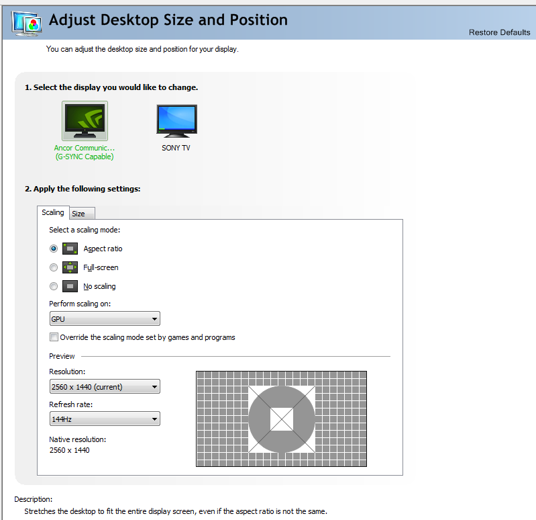This screenshot has width=536, height=520.
Task: Click the Aspect ratio label text
Action: coord(103,249)
